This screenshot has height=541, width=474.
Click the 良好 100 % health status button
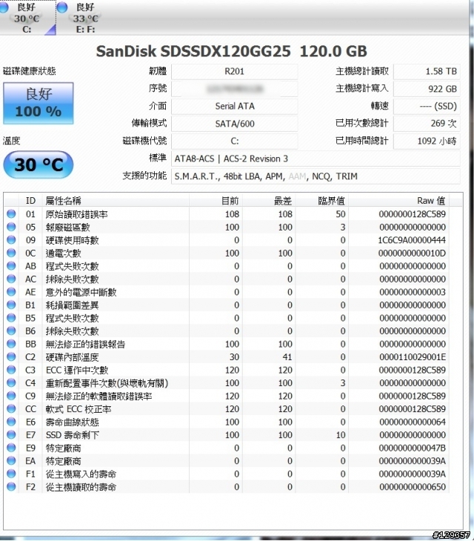click(x=38, y=103)
